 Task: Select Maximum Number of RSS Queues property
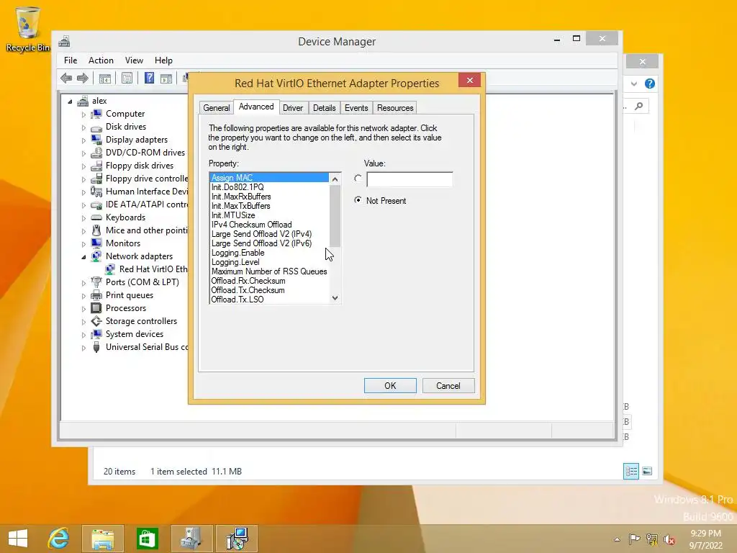tap(269, 271)
